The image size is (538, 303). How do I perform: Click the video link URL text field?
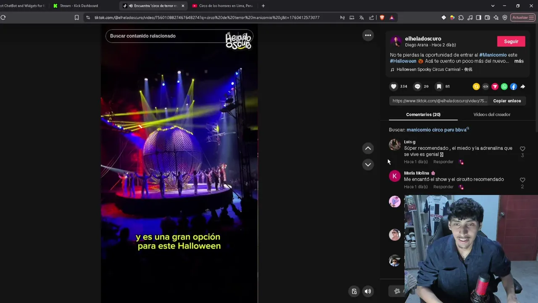(x=439, y=101)
